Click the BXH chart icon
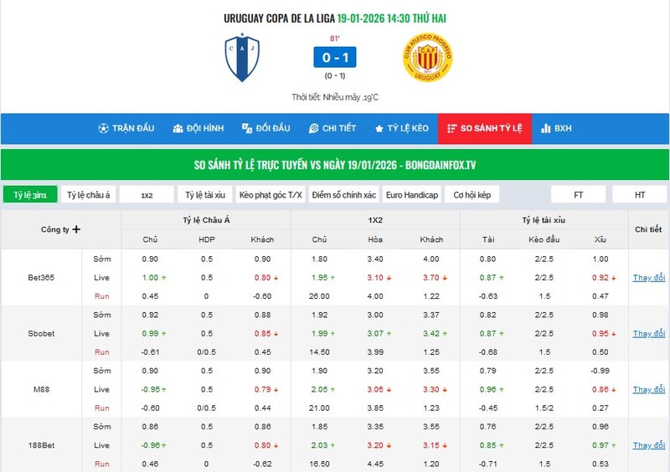This screenshot has height=472, width=670. click(x=546, y=128)
